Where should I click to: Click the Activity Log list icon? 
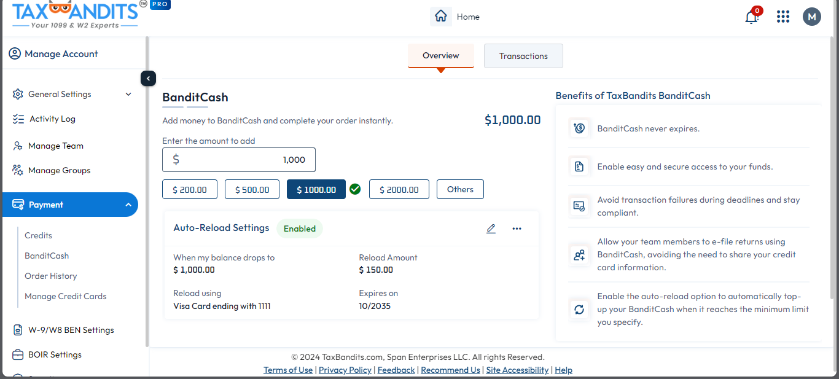18,119
